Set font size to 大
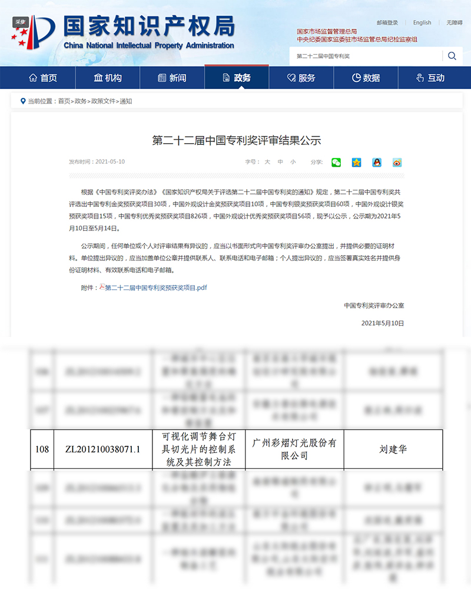This screenshot has height=615, width=471. pos(267,162)
